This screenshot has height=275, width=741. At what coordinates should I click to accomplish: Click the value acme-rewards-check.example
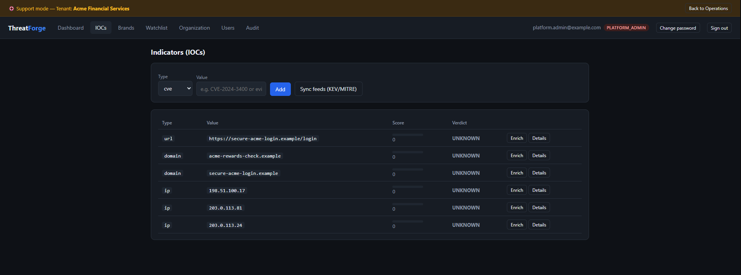click(x=245, y=156)
